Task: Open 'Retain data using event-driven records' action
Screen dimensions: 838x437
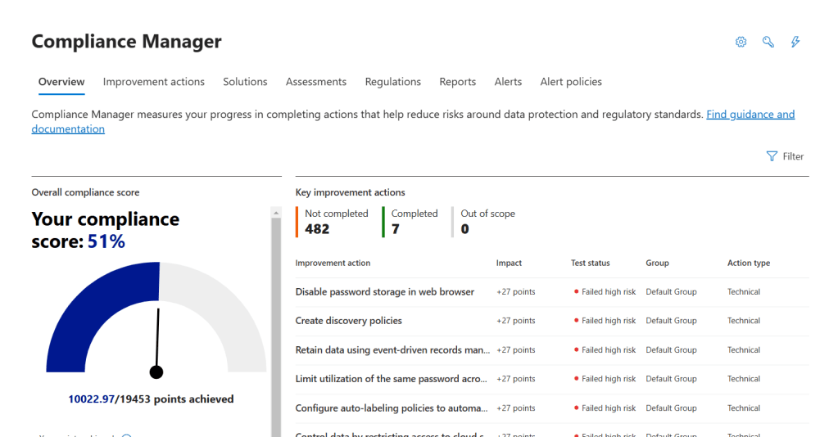Action: 392,350
